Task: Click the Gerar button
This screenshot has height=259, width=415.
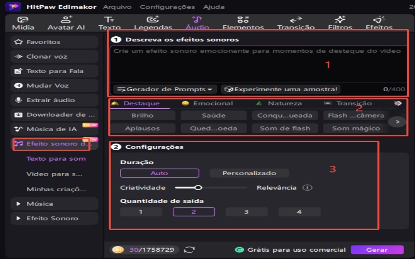Action: (377, 250)
